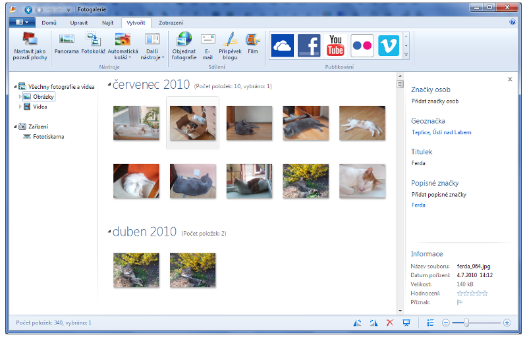Delete selected photo with red X
Screen dimensions: 527x337
pos(390,323)
